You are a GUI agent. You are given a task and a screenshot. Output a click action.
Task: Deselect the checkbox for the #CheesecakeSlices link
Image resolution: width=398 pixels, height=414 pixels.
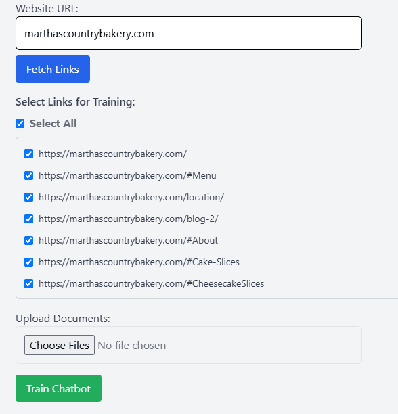point(29,283)
